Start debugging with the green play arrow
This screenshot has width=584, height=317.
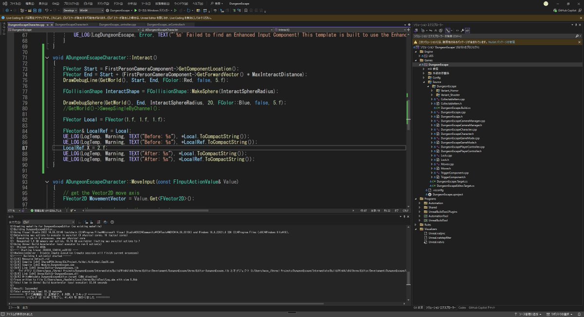tap(136, 10)
